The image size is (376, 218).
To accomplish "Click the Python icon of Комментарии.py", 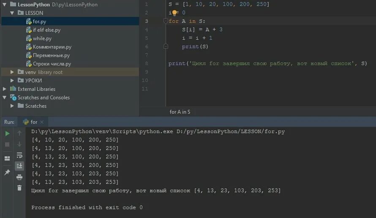I will 29,47.
